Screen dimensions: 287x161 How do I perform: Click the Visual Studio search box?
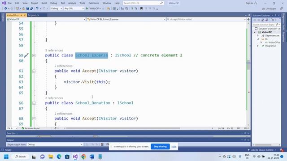pos(143,3)
